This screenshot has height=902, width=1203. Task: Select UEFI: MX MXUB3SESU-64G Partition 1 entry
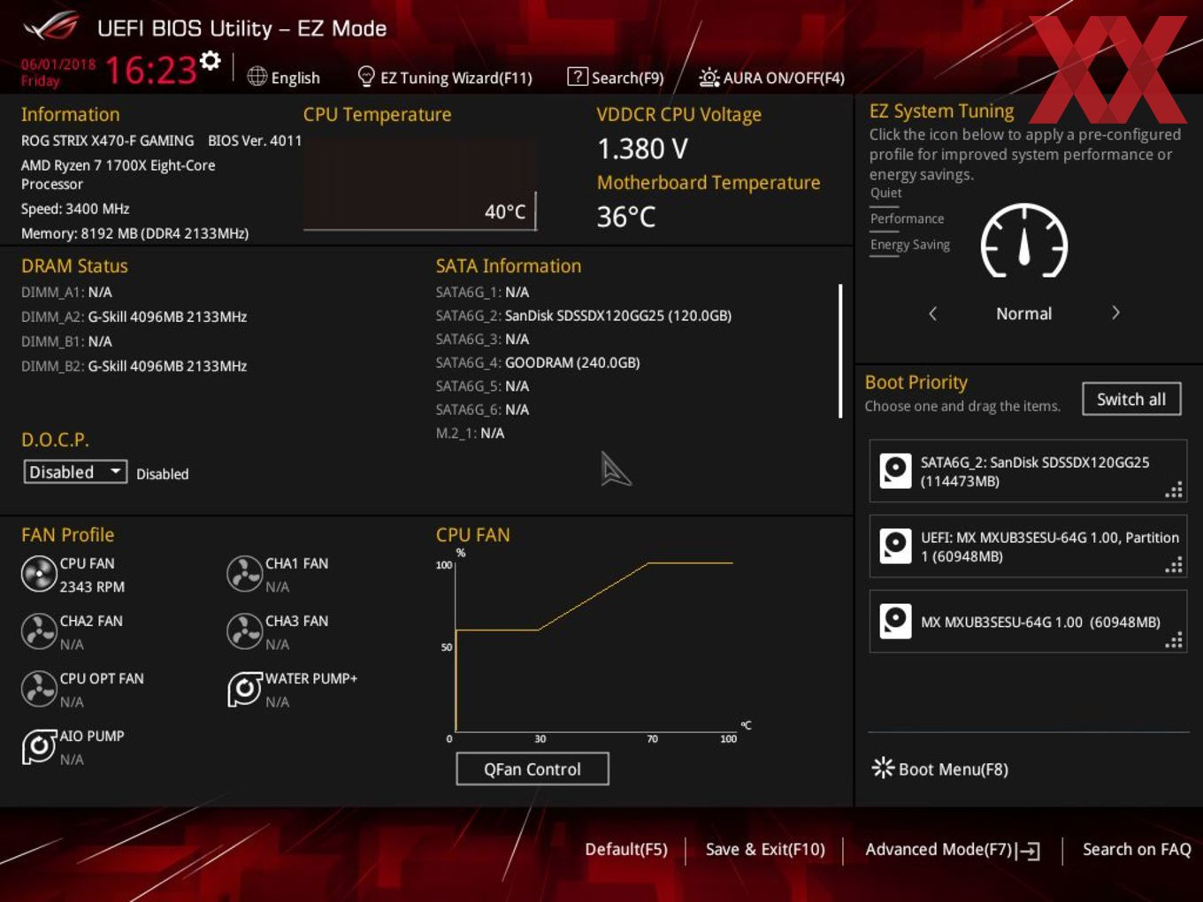click(1028, 547)
